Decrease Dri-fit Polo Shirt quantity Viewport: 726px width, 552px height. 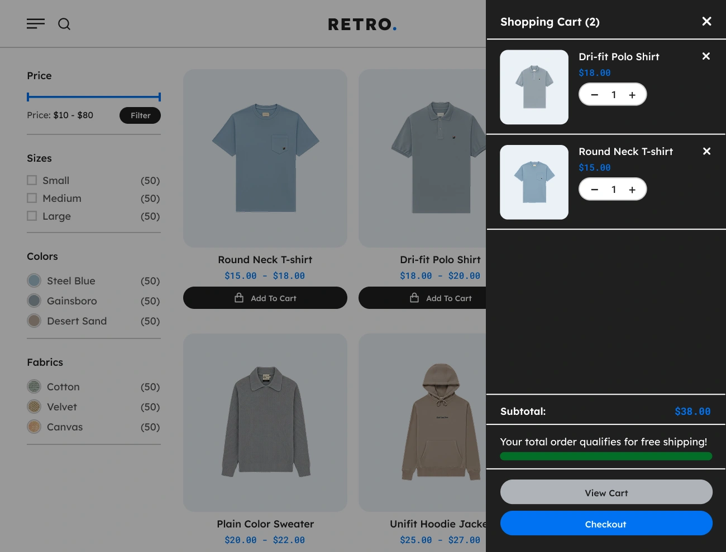(x=595, y=95)
